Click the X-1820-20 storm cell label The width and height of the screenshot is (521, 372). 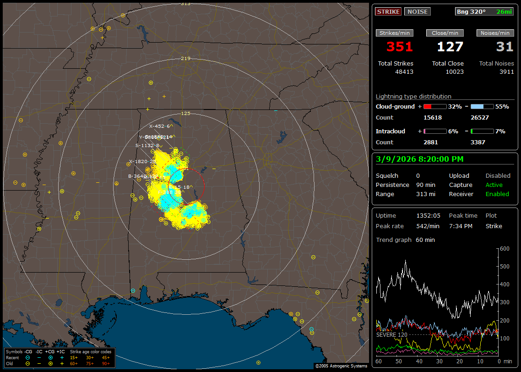[142, 161]
